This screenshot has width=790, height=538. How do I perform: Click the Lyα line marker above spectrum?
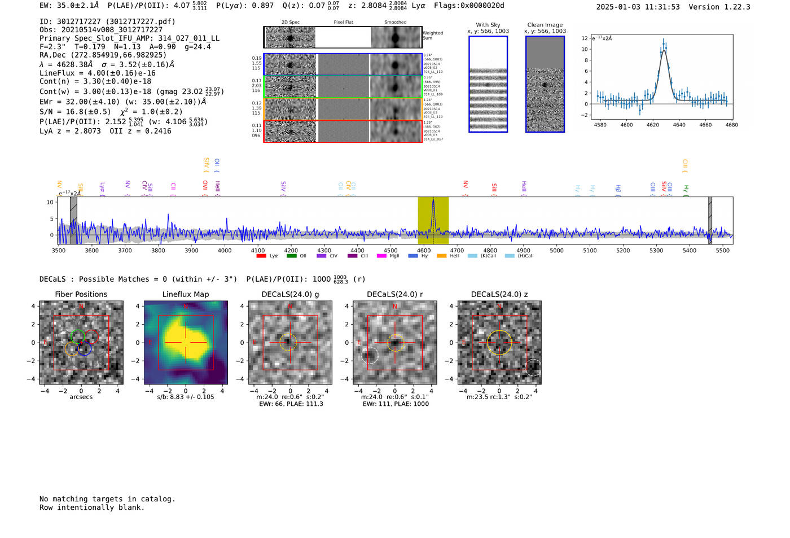[102, 189]
